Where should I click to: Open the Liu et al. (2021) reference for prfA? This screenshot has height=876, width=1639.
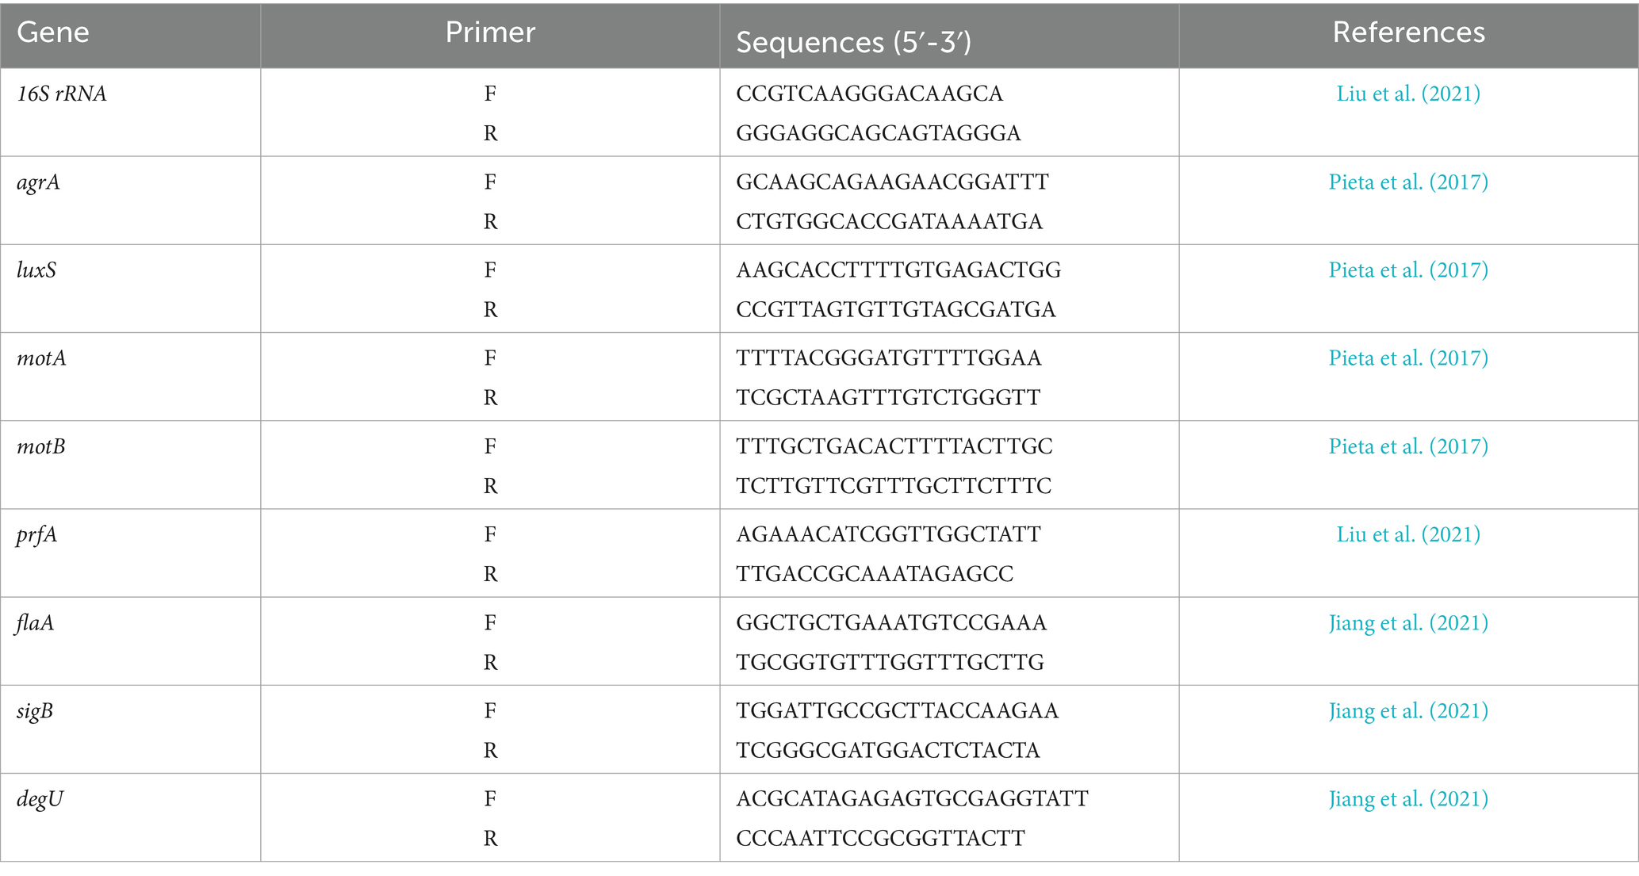(x=1408, y=534)
